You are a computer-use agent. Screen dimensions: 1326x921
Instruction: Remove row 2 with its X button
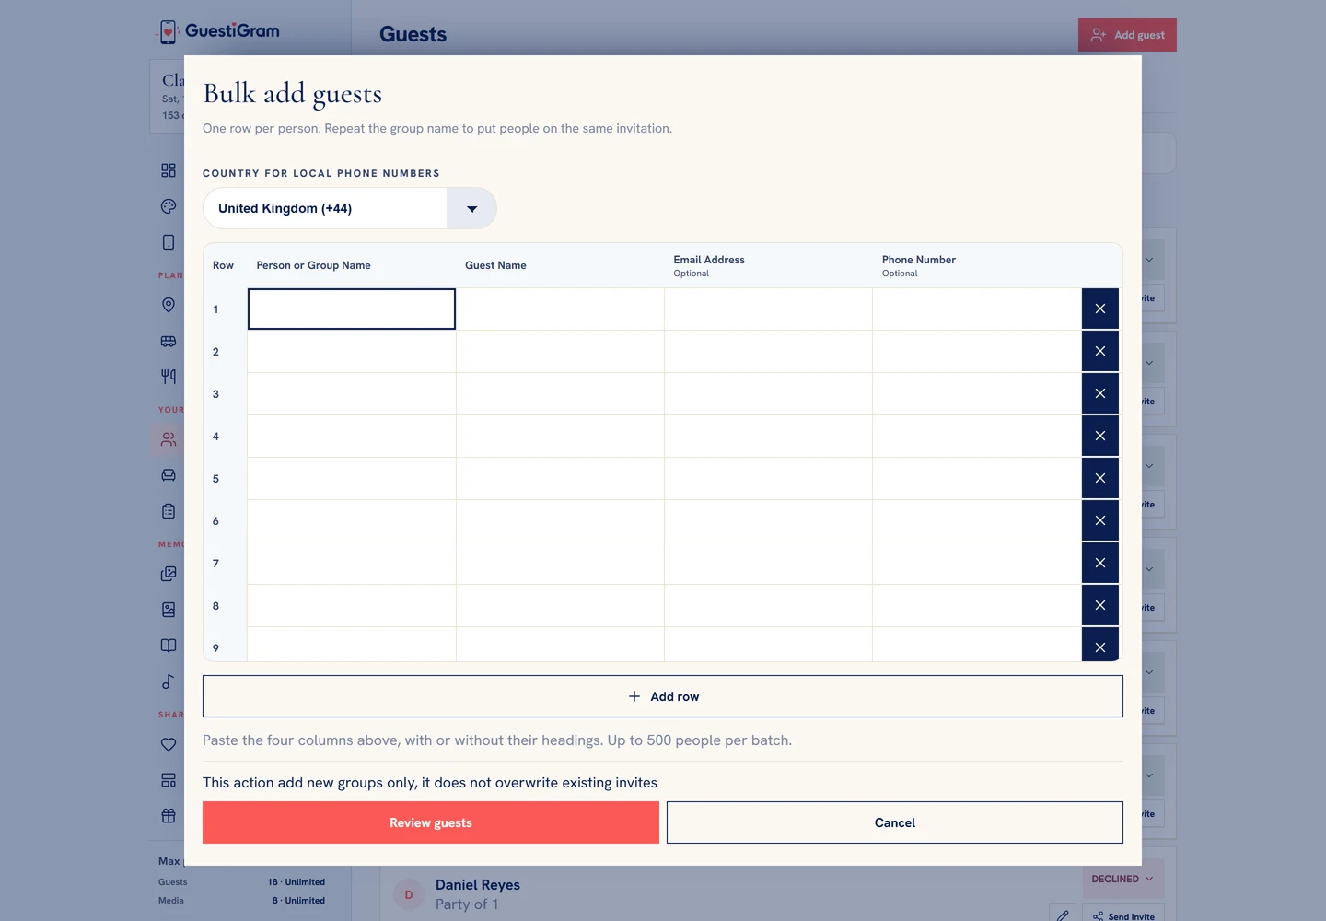(x=1100, y=351)
